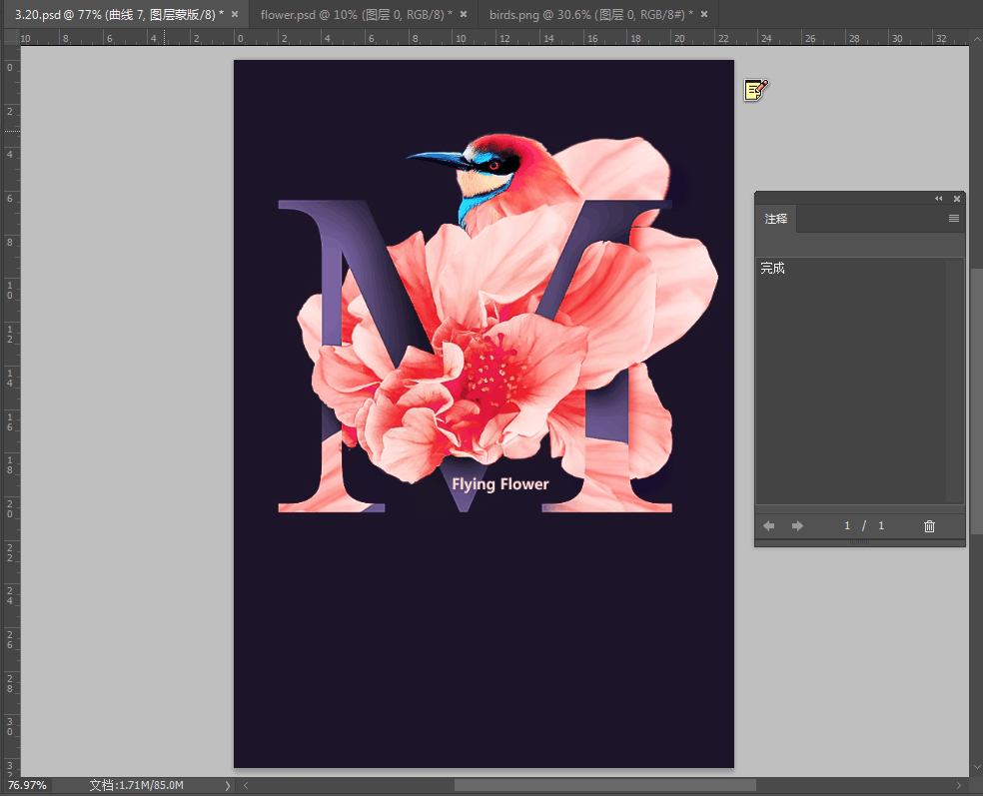
Task: Switch to the flower.psd document tab
Action: pos(350,15)
